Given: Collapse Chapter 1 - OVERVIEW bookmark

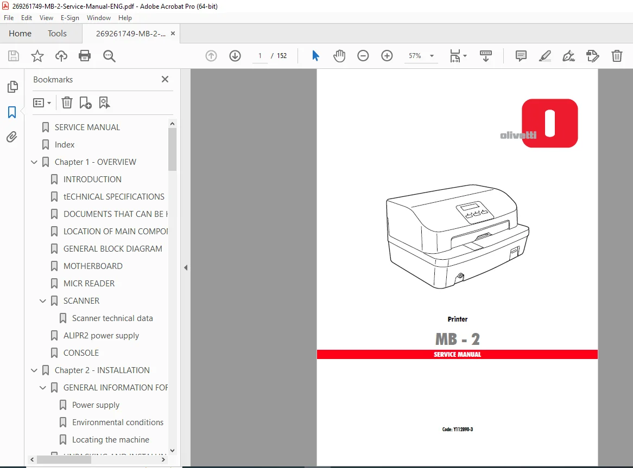Looking at the screenshot, I should 34,162.
